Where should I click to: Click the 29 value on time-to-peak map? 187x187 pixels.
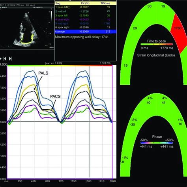pos(135,28)
